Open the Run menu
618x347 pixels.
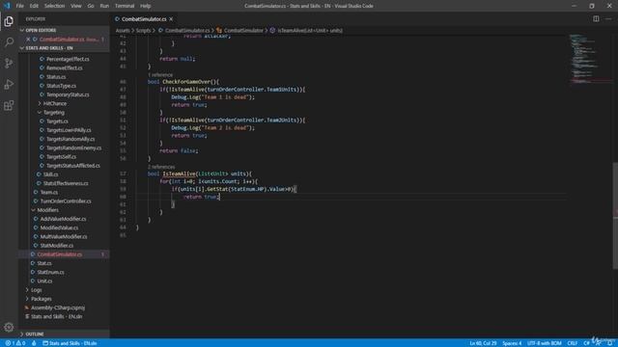pyautogui.click(x=104, y=6)
